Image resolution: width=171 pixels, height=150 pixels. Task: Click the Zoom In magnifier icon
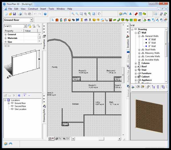coord(73,14)
